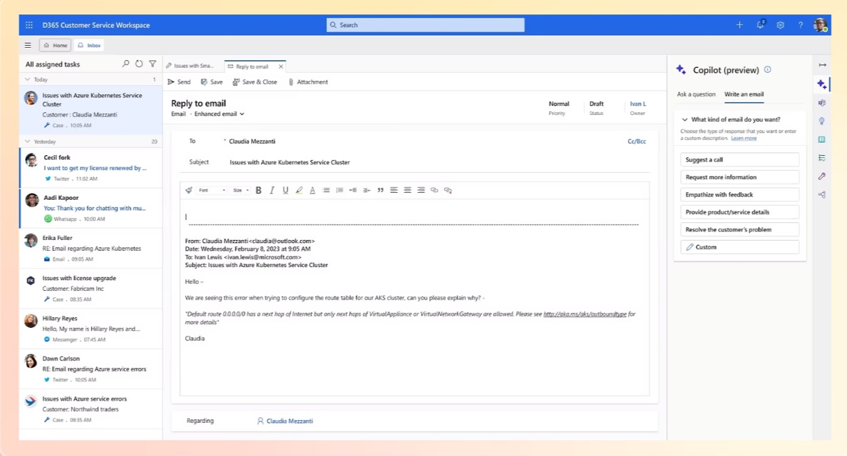Click the Search box in the top bar

pyautogui.click(x=425, y=25)
